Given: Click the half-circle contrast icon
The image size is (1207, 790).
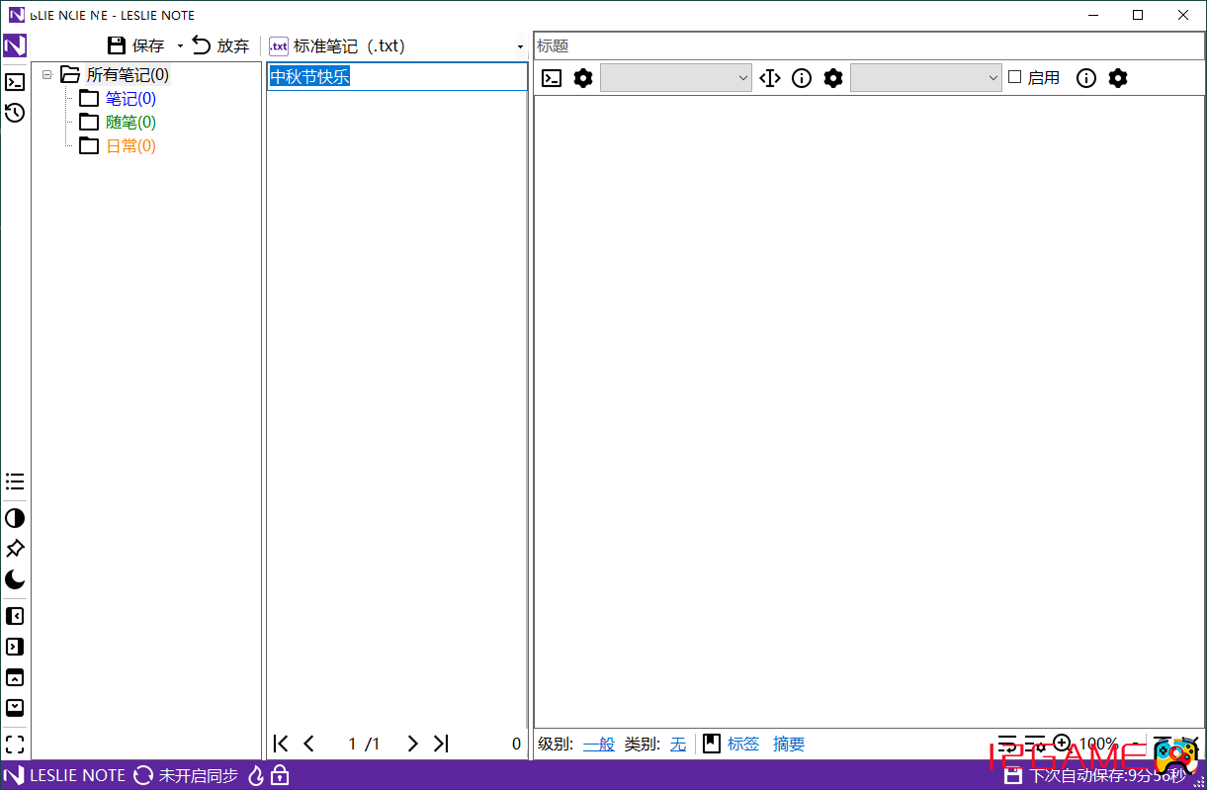Looking at the screenshot, I should [x=15, y=518].
